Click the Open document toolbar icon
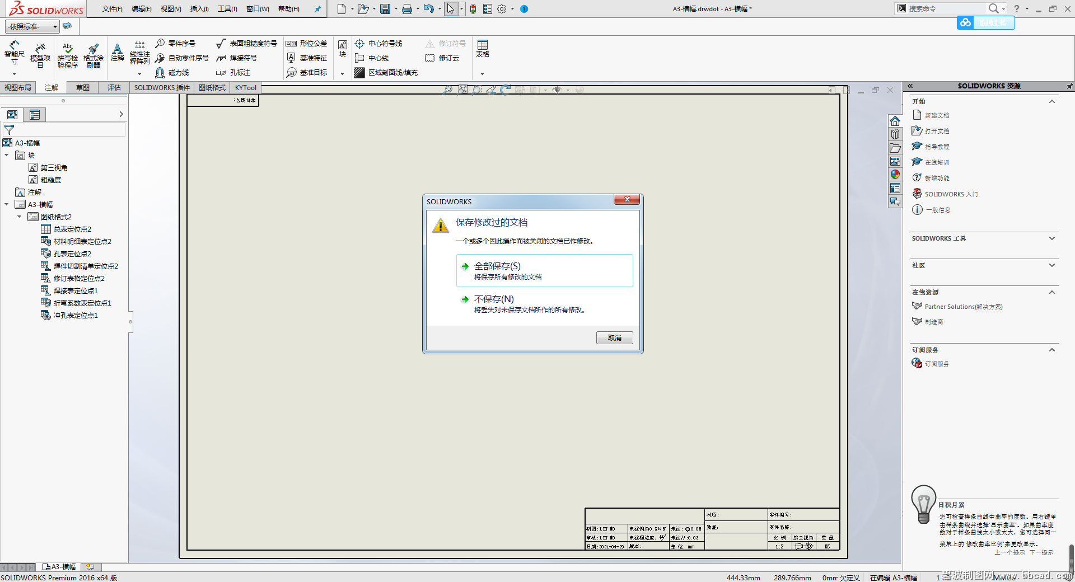Viewport: 1075px width, 582px height. coord(363,9)
